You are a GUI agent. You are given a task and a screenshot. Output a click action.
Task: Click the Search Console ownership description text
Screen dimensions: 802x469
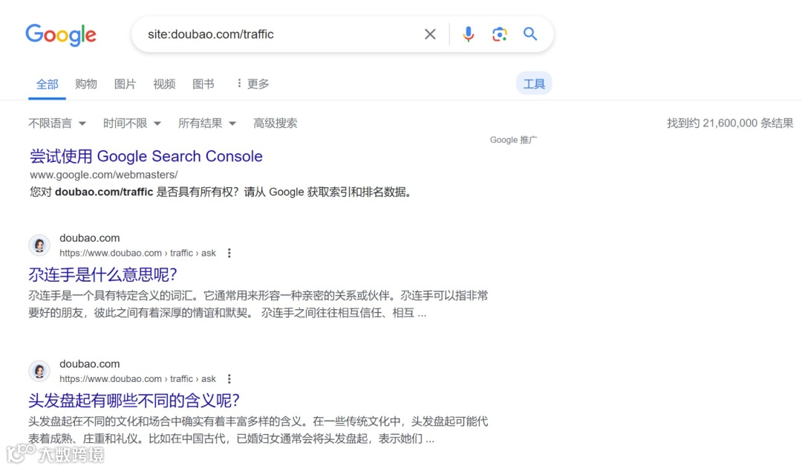click(x=221, y=193)
